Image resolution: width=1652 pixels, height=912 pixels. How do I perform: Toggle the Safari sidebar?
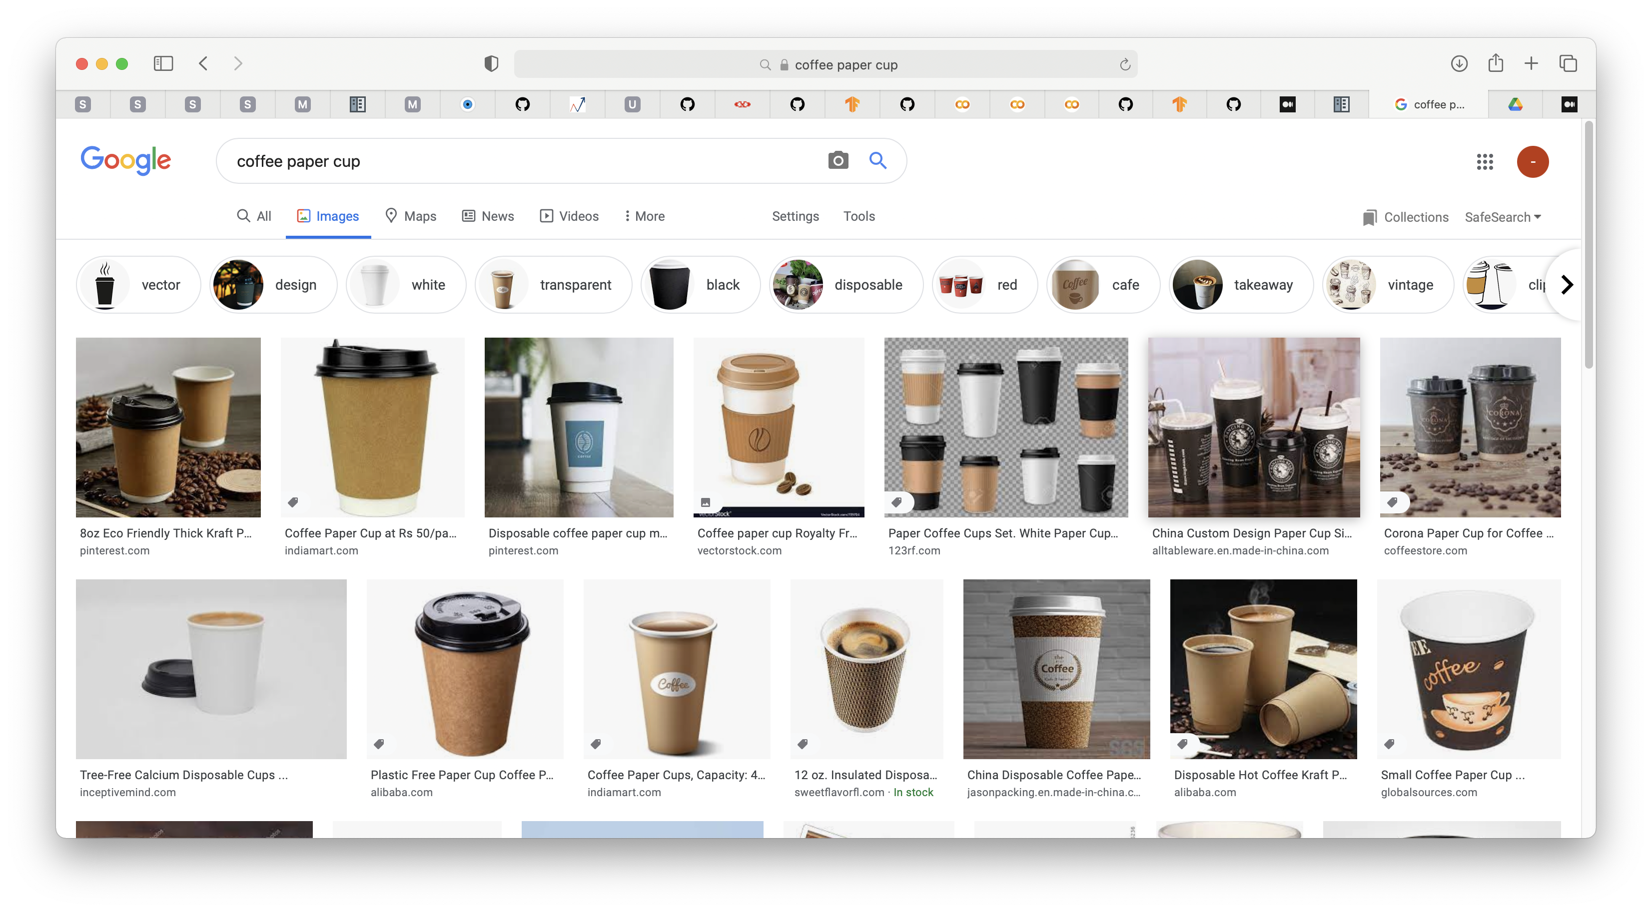[163, 63]
